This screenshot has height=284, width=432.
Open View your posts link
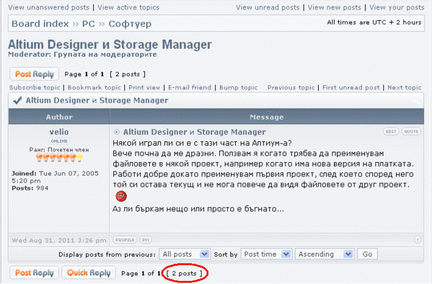(x=397, y=7)
